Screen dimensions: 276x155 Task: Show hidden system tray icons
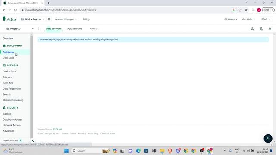pyautogui.click(x=224, y=151)
